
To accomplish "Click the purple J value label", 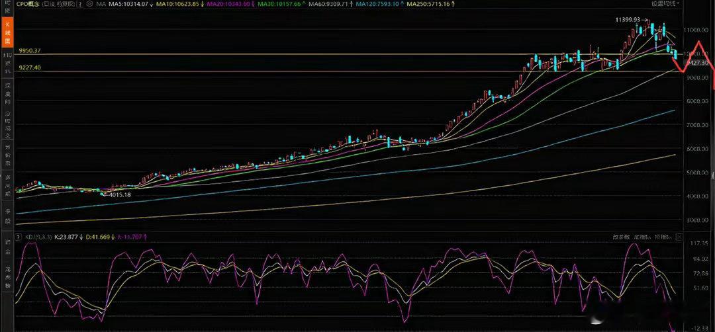I will click(130, 237).
